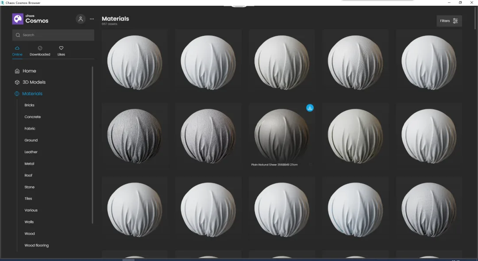
Task: Click the blue download icon on the Plain Natural Sheer material
Action: point(310,108)
